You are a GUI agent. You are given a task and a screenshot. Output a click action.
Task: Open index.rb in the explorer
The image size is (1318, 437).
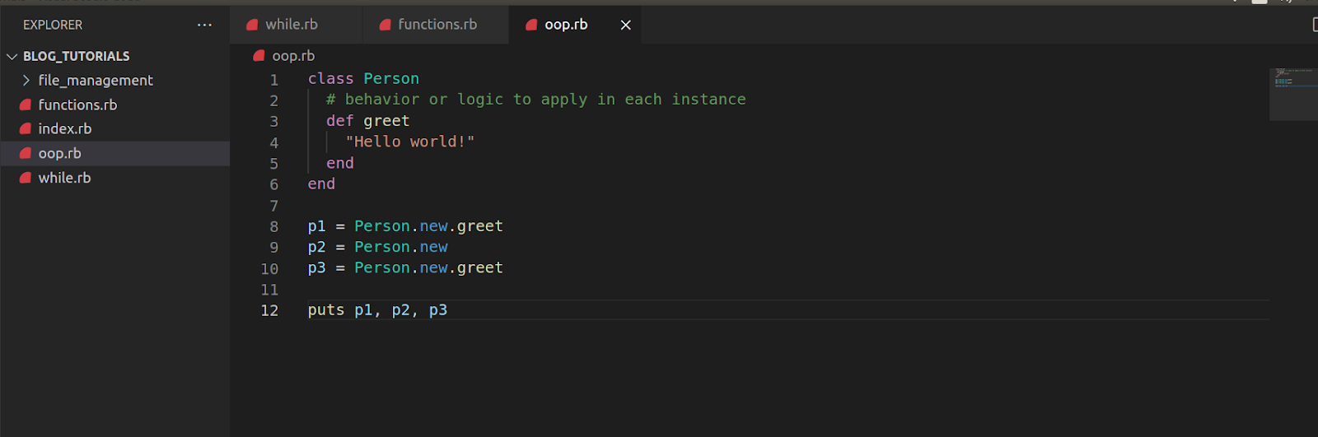pyautogui.click(x=65, y=128)
